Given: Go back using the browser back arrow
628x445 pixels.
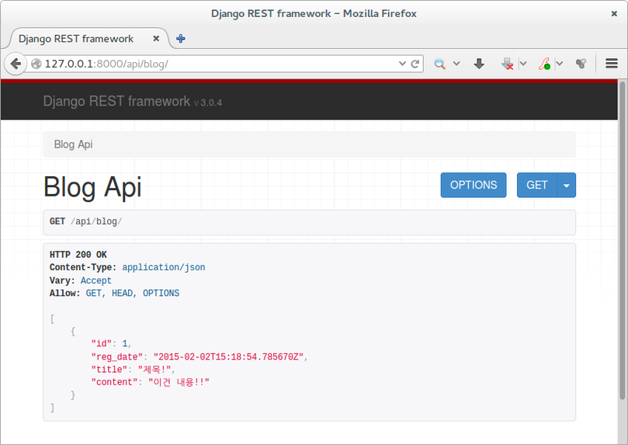Looking at the screenshot, I should [16, 64].
